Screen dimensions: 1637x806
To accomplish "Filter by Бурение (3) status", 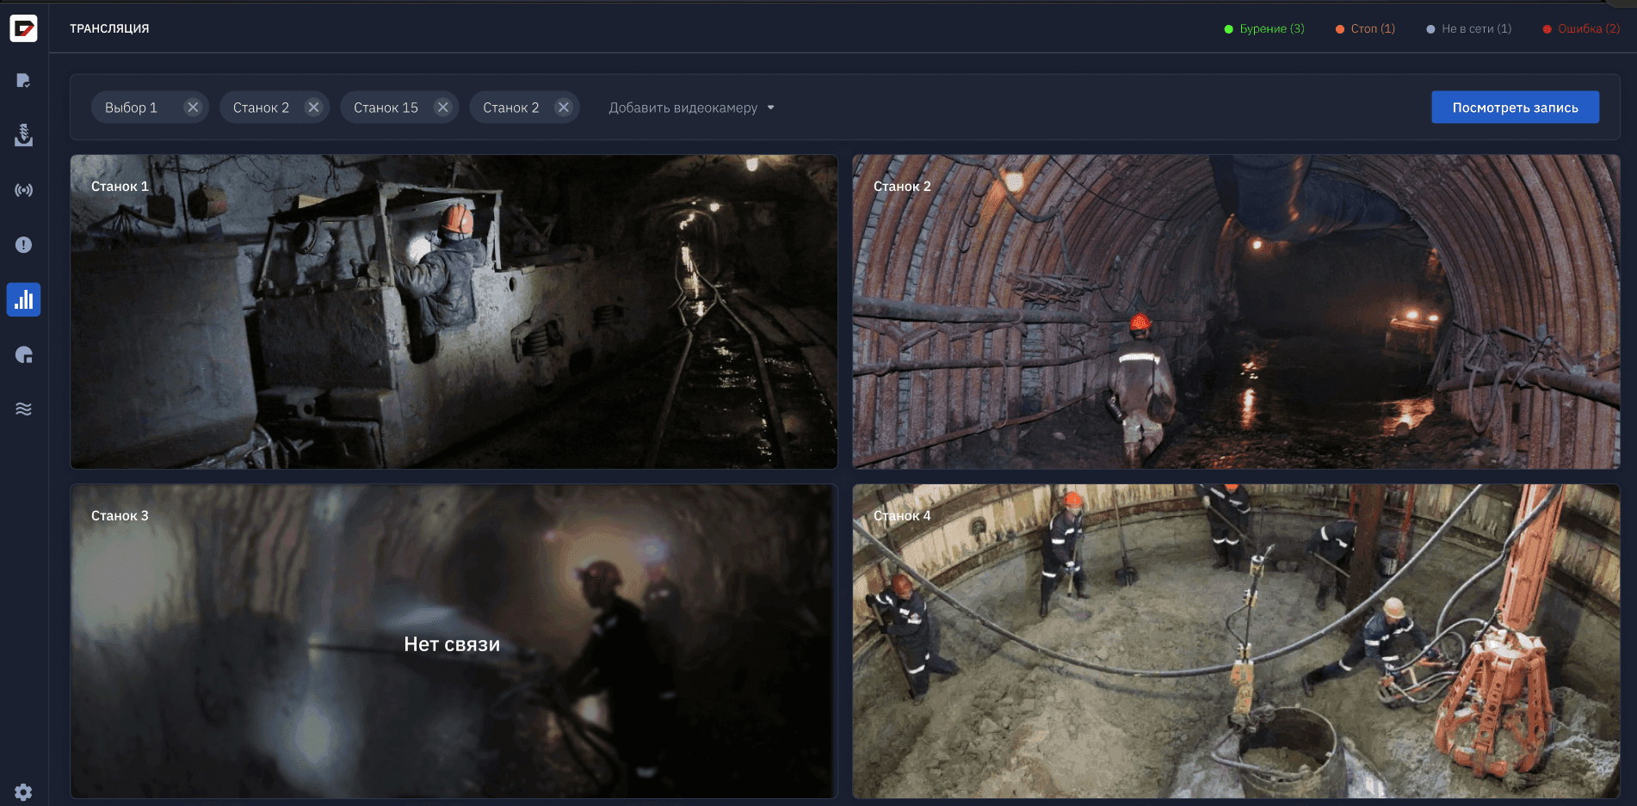I will tap(1264, 29).
